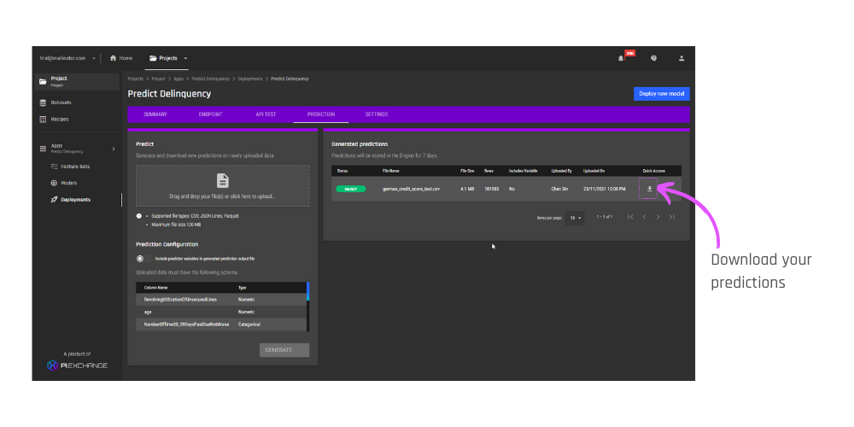Click the age schema row
The width and height of the screenshot is (854, 427).
[x=220, y=312]
